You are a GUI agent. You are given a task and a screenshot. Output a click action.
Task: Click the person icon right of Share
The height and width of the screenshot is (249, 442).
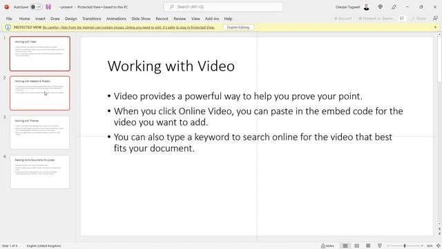coord(435,19)
